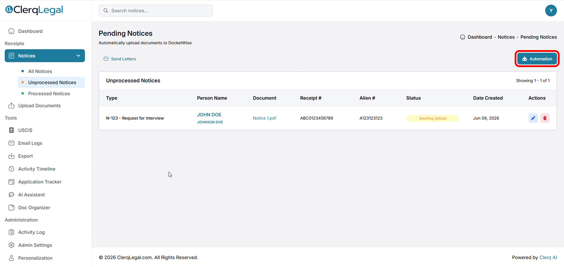
Task: Collapse the Notices menu chevron
Action: pyautogui.click(x=78, y=56)
